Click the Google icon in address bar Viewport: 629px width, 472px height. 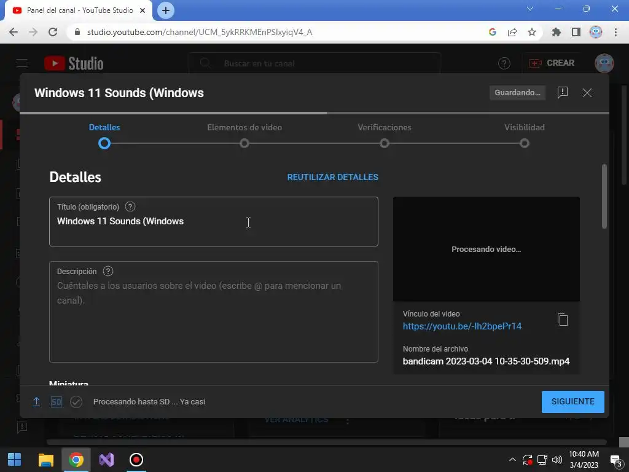point(493,32)
